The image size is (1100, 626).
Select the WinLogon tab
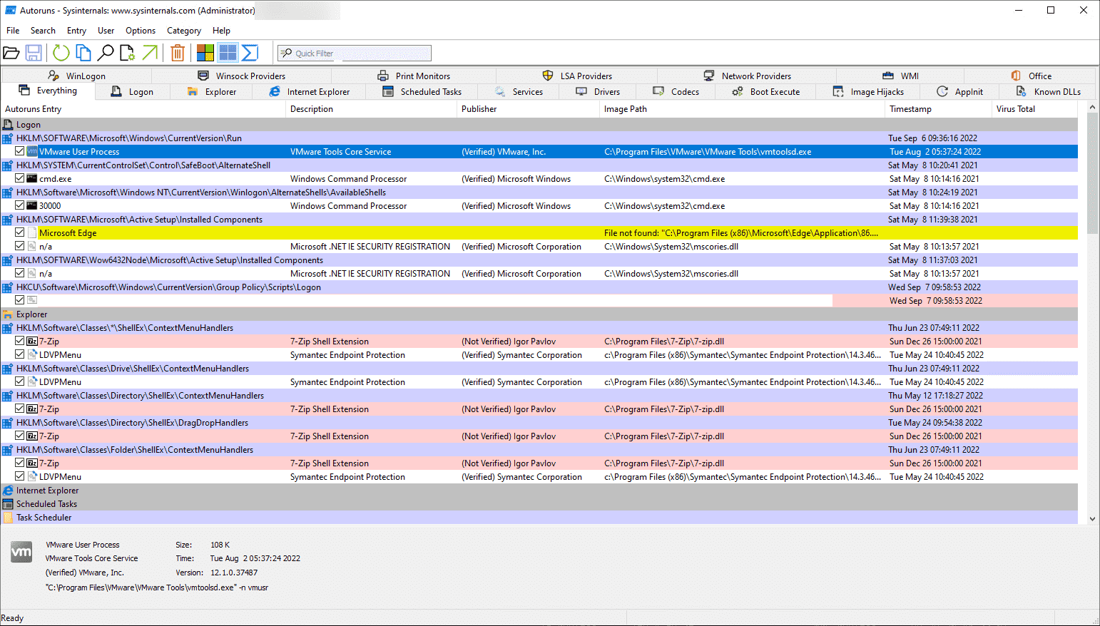[86, 76]
